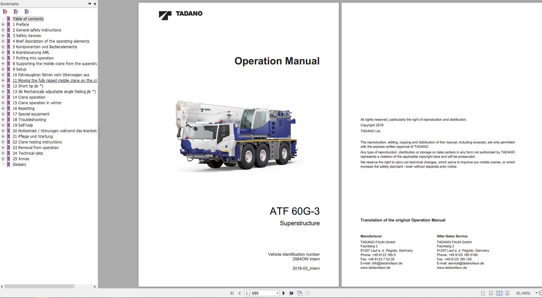Jump to the last page
Viewport: 542px width, 298px height.
pos(291,293)
